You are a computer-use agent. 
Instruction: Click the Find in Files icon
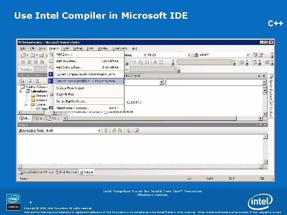[196, 55]
